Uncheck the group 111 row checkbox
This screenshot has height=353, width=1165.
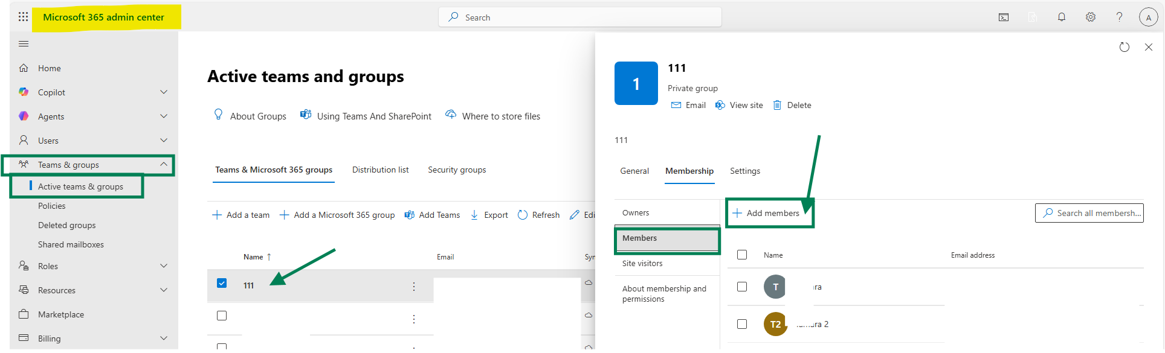(x=222, y=283)
